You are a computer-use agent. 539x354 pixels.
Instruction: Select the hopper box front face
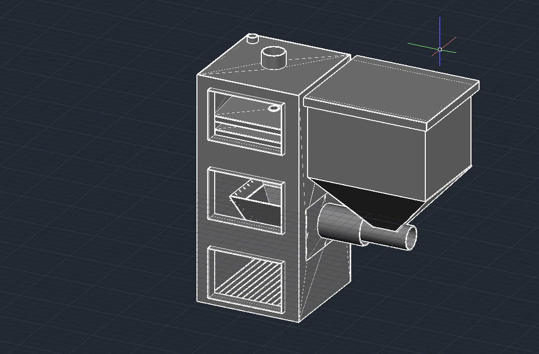(x=366, y=153)
